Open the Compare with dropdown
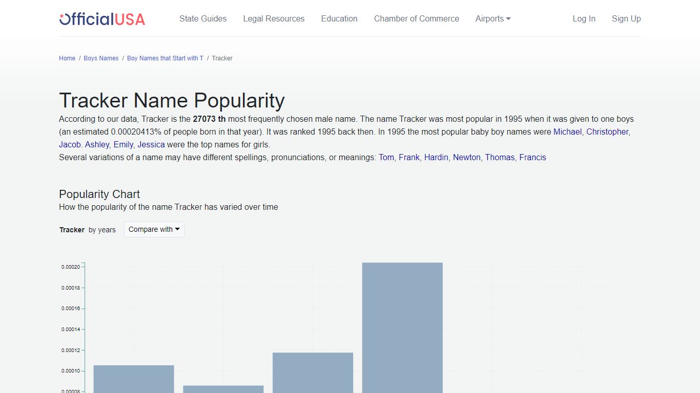Image resolution: width=700 pixels, height=393 pixels. 154,229
